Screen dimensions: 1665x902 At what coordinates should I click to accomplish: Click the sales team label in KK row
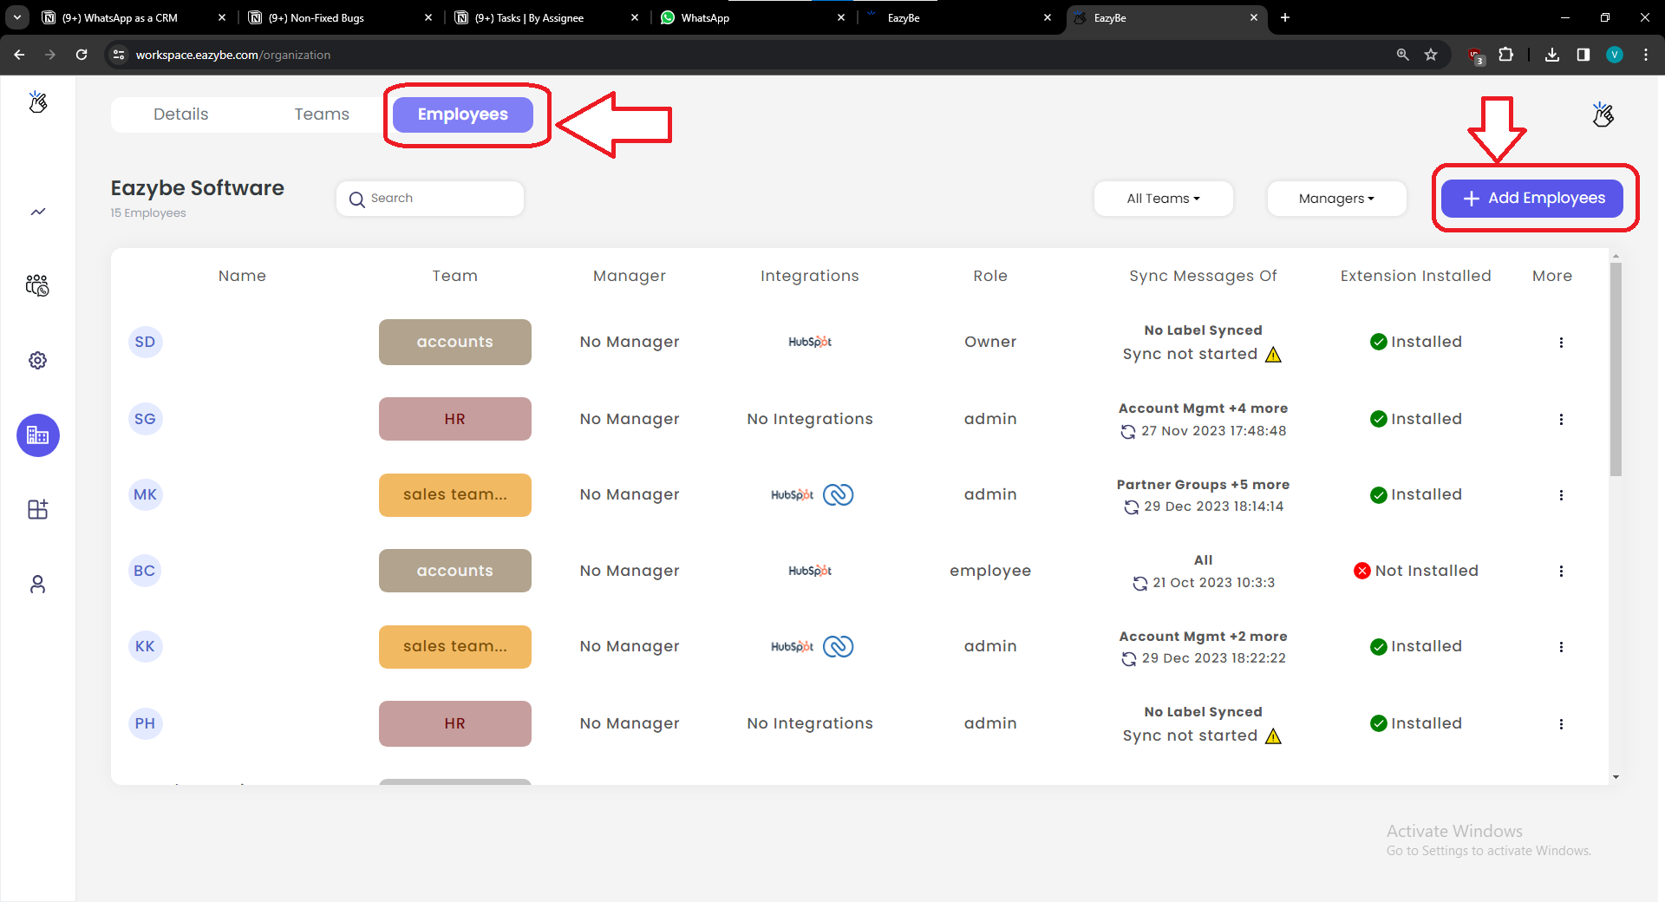coord(455,647)
